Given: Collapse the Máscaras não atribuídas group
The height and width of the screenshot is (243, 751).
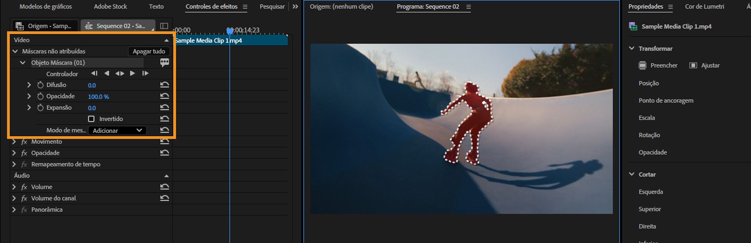Looking at the screenshot, I should [x=15, y=51].
